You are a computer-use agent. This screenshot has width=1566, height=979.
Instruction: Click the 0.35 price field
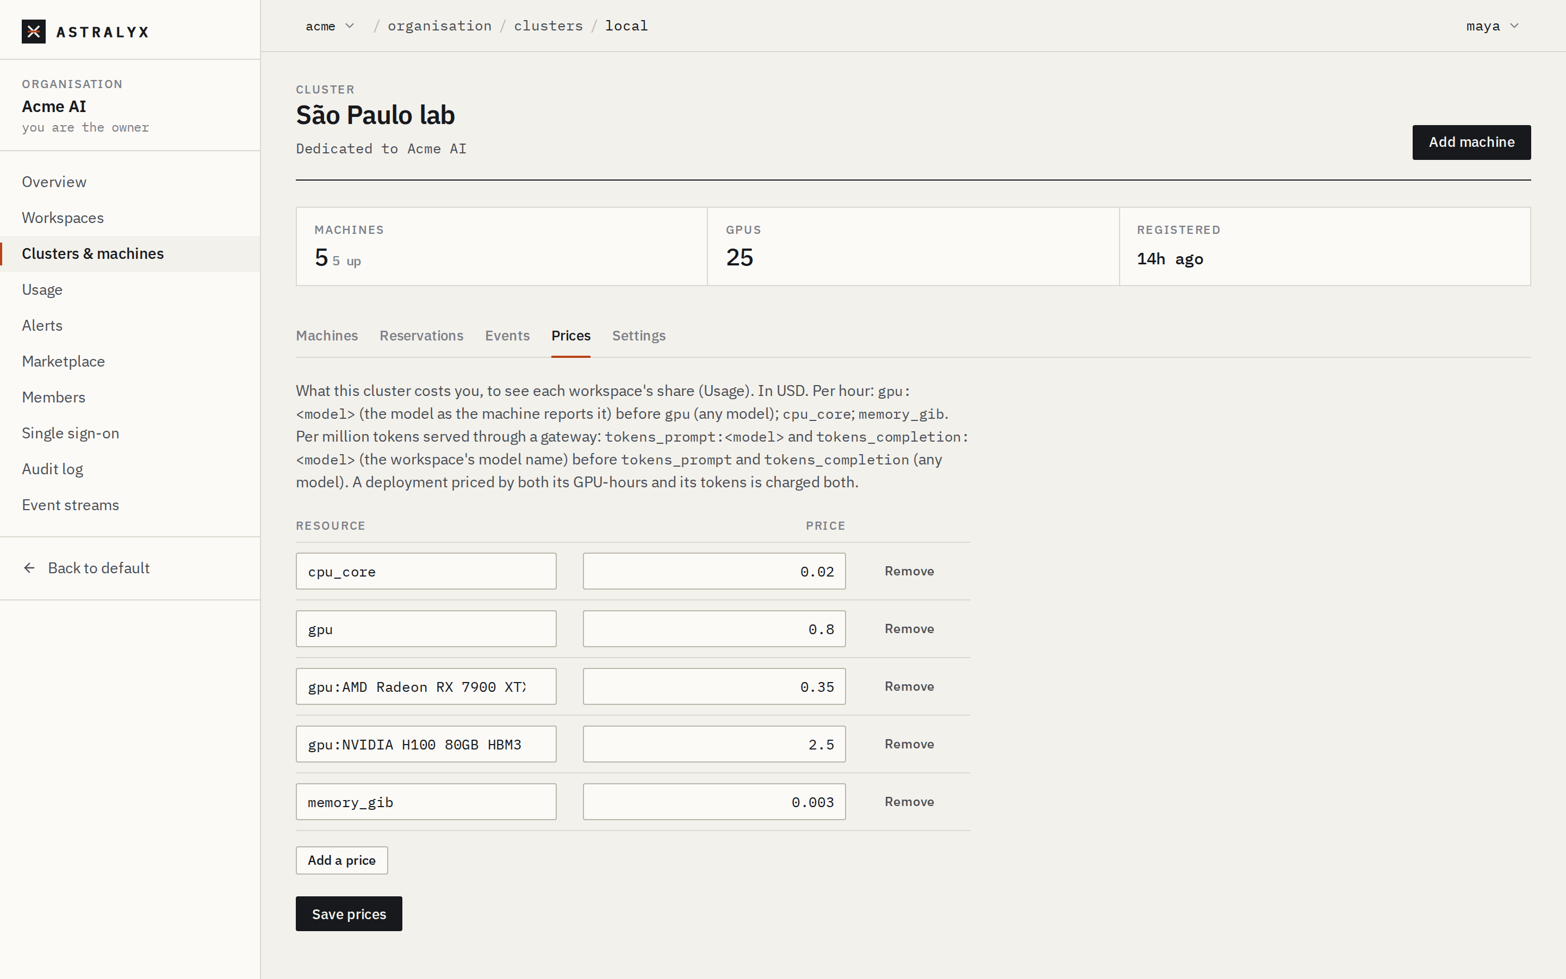pyautogui.click(x=714, y=686)
